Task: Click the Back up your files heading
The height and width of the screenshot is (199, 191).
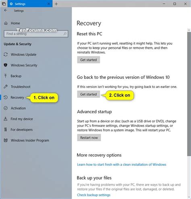Action: 94,178
